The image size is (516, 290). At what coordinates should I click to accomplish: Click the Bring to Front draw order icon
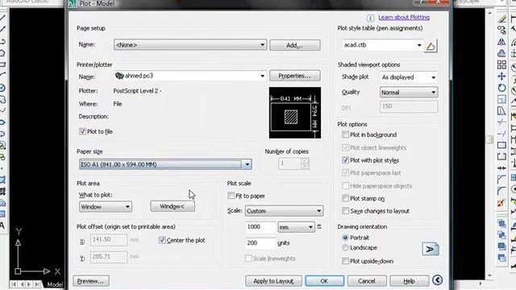click(x=501, y=224)
